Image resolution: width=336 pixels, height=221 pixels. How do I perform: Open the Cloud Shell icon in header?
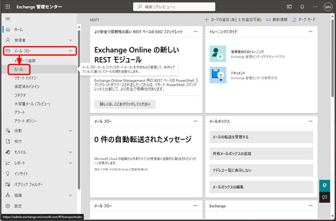(289, 7)
